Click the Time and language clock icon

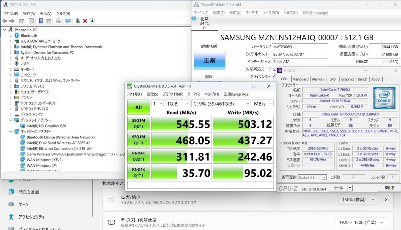[x=11, y=192]
